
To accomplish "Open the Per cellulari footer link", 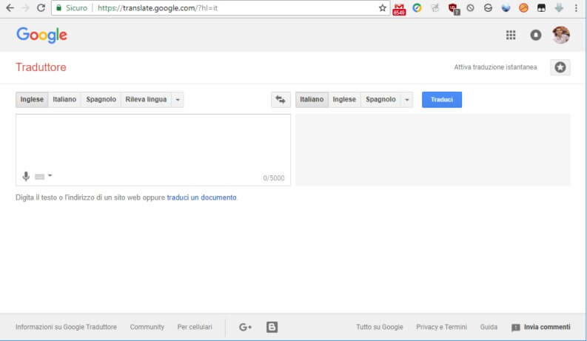I will (x=195, y=327).
